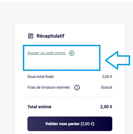
Task: Open the Ajouter un code promo link
Action: pyautogui.click(x=47, y=53)
